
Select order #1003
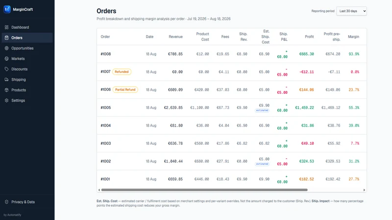tap(106, 143)
